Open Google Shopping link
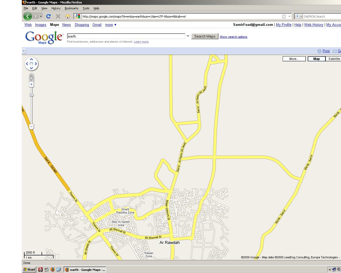Viewport: 341px width, 273px height. 82,25
